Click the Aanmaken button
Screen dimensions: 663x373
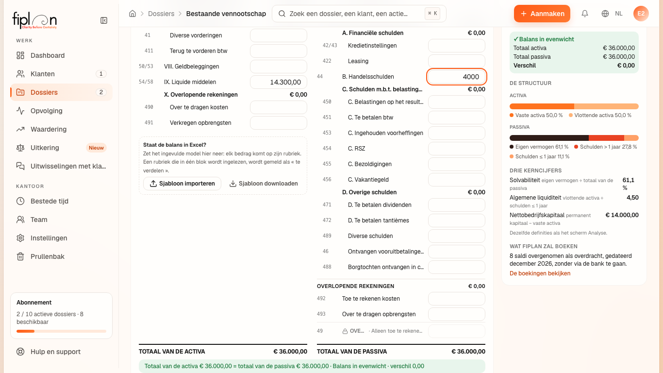click(542, 14)
